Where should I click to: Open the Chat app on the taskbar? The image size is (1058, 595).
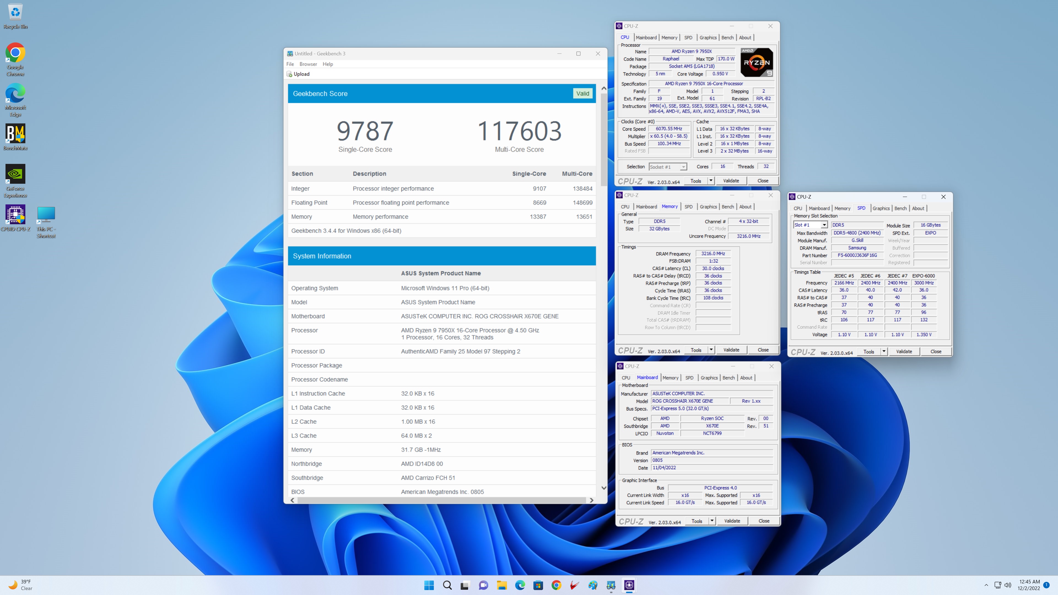484,585
